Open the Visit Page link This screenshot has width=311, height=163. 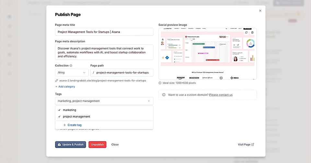point(246,145)
